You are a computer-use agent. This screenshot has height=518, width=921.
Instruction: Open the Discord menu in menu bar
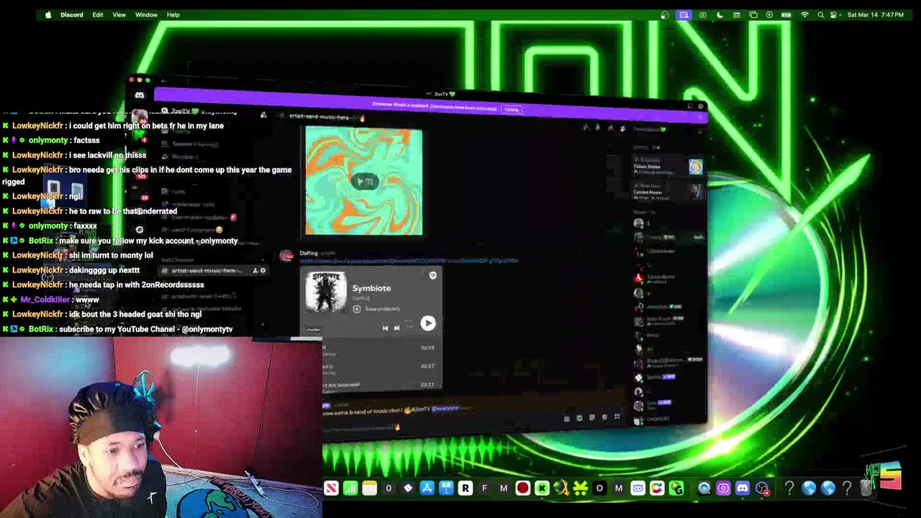coord(71,14)
